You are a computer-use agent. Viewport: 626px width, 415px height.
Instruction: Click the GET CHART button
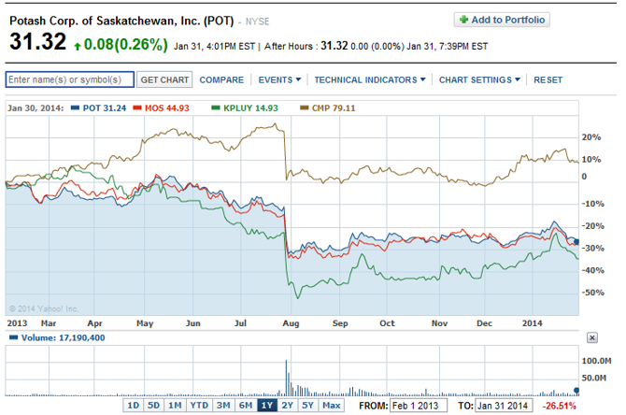[164, 79]
